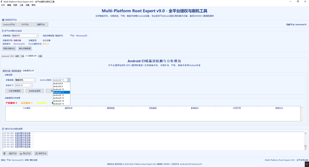Choose Android 15 from the list
Viewport: 309px width, 167px height.
[x=62, y=104]
